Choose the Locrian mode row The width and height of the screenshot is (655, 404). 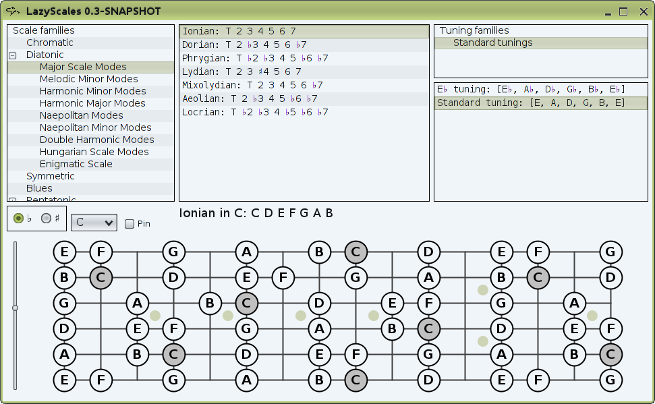[304, 112]
